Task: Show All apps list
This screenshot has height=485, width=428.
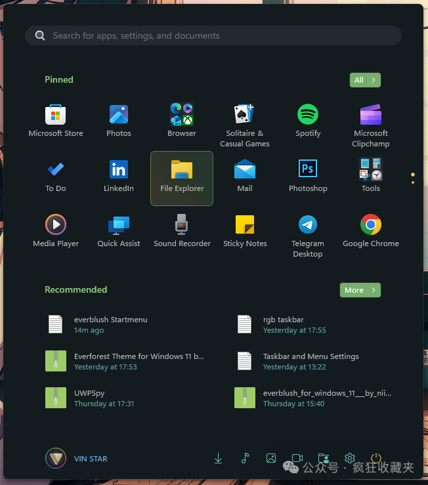Action: (365, 80)
